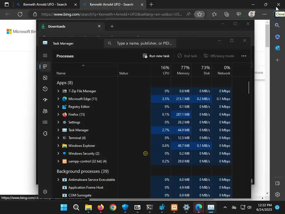Screen dimensions: 285x214
Task: Click the more options ellipsis in Task Manager
Action: click(244, 56)
